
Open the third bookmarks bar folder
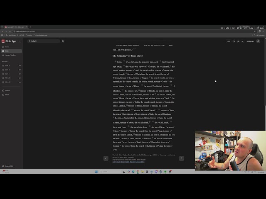click(29, 35)
